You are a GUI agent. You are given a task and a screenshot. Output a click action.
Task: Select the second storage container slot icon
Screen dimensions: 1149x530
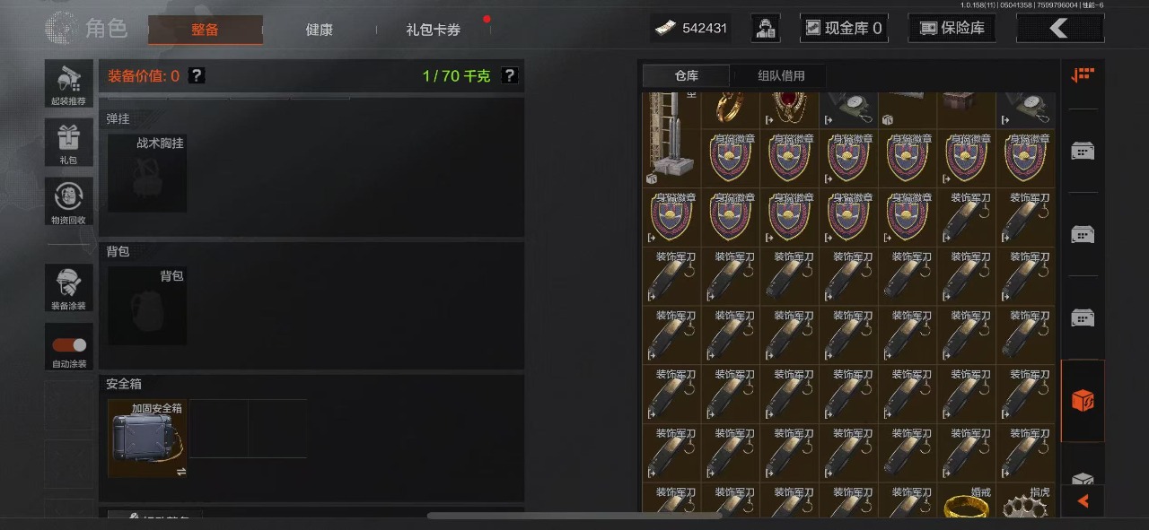pos(1083,234)
